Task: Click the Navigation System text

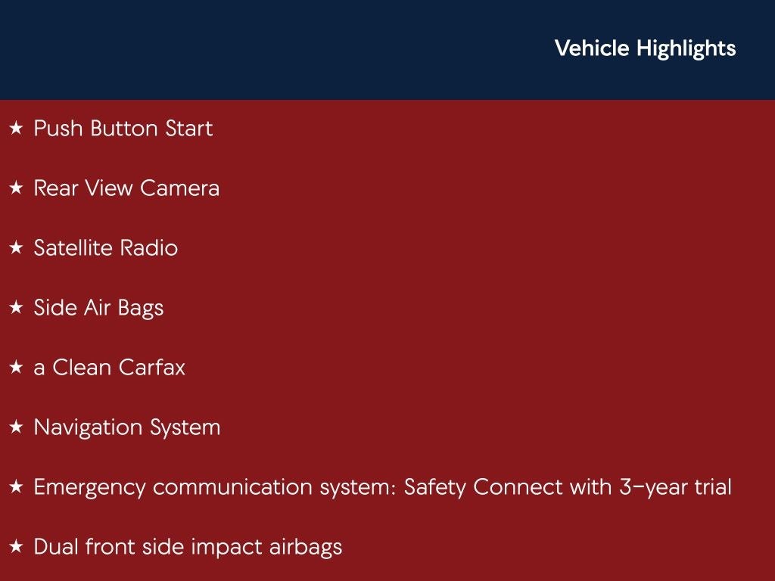Action: (127, 427)
